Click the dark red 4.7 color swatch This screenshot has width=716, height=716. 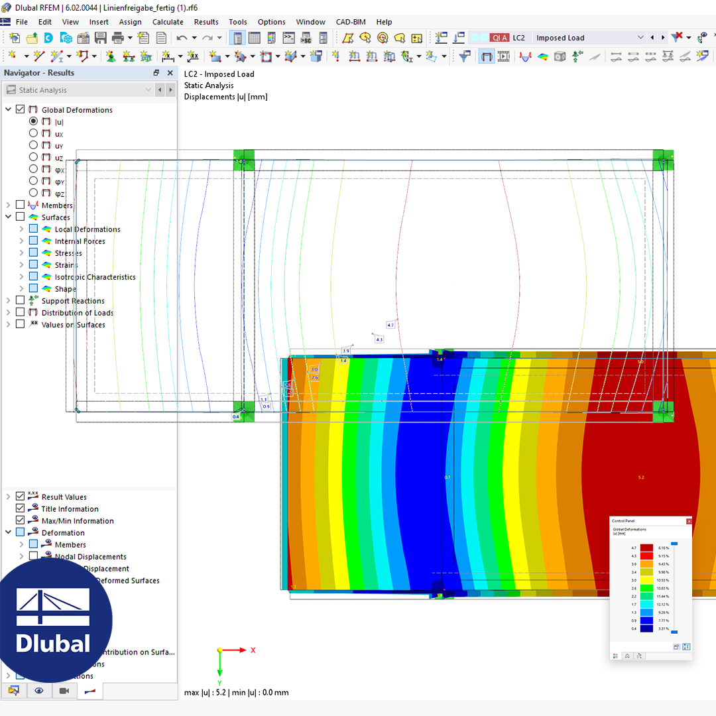(646, 548)
